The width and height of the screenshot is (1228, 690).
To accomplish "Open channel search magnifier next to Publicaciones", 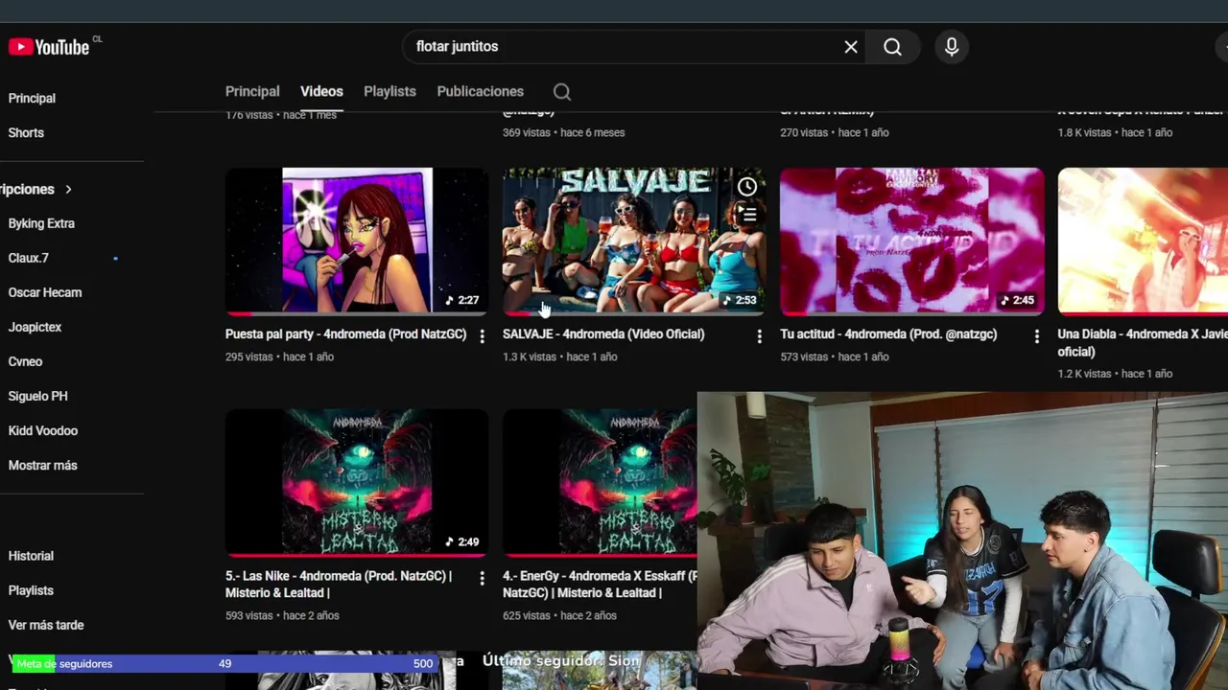I will click(562, 92).
